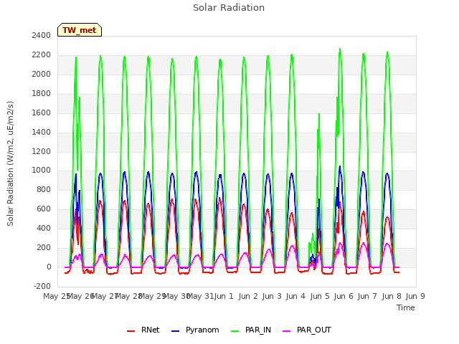This screenshot has height=344, width=459.
Task: Click the 2200 y-axis tick label
Action: 42,54
